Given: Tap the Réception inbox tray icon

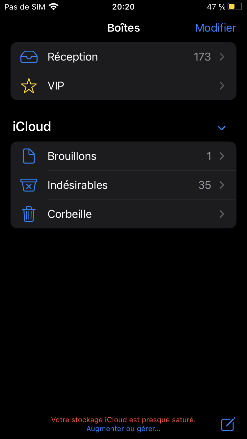Looking at the screenshot, I should 29,57.
